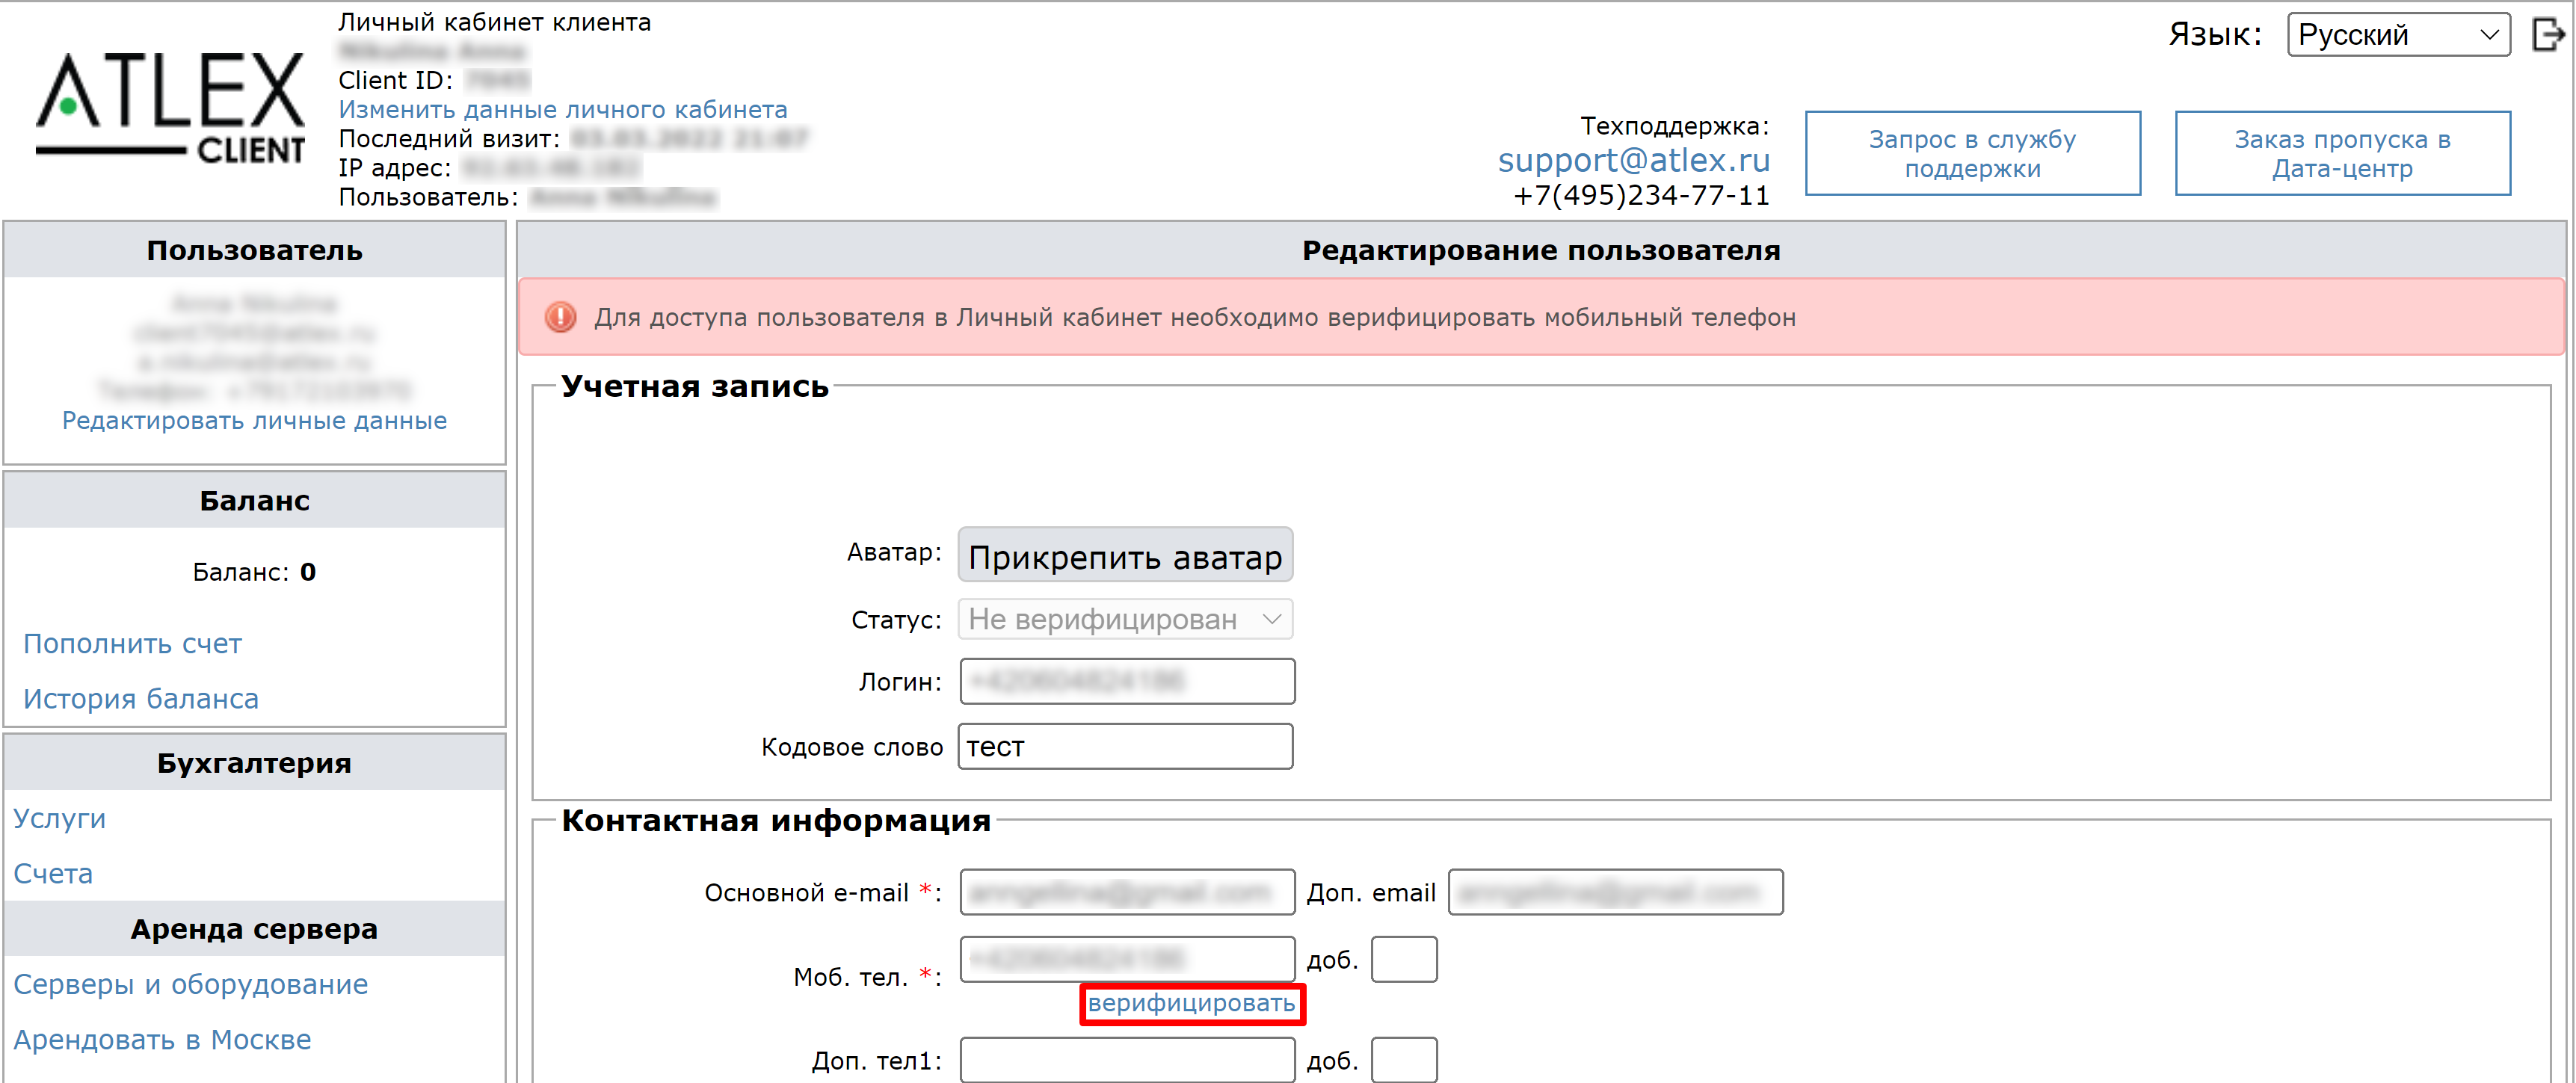Screen dimensions: 2576x1083
Task: Select Счета in the sidebar
Action: pyautogui.click(x=52, y=872)
